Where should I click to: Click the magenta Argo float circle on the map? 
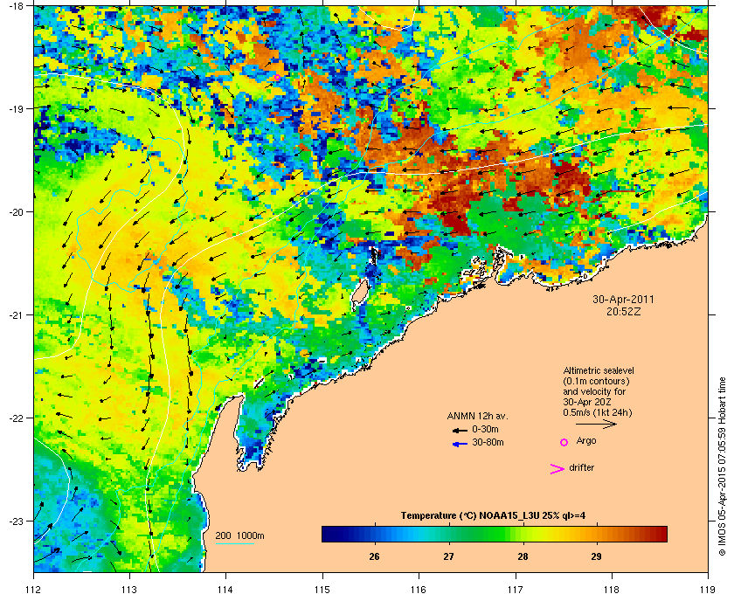[x=277, y=77]
